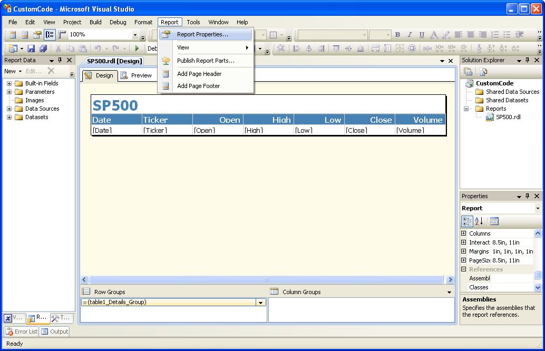545x351 pixels.
Task: Open the Error List tab
Action: 22,331
